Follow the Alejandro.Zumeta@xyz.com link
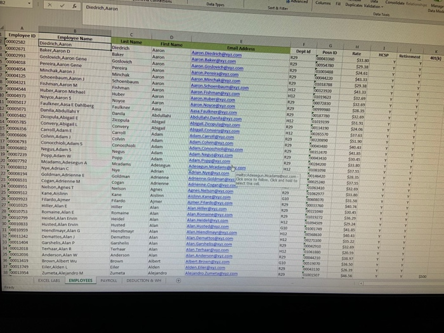The height and width of the screenshot is (333, 444). pyautogui.click(x=211, y=273)
